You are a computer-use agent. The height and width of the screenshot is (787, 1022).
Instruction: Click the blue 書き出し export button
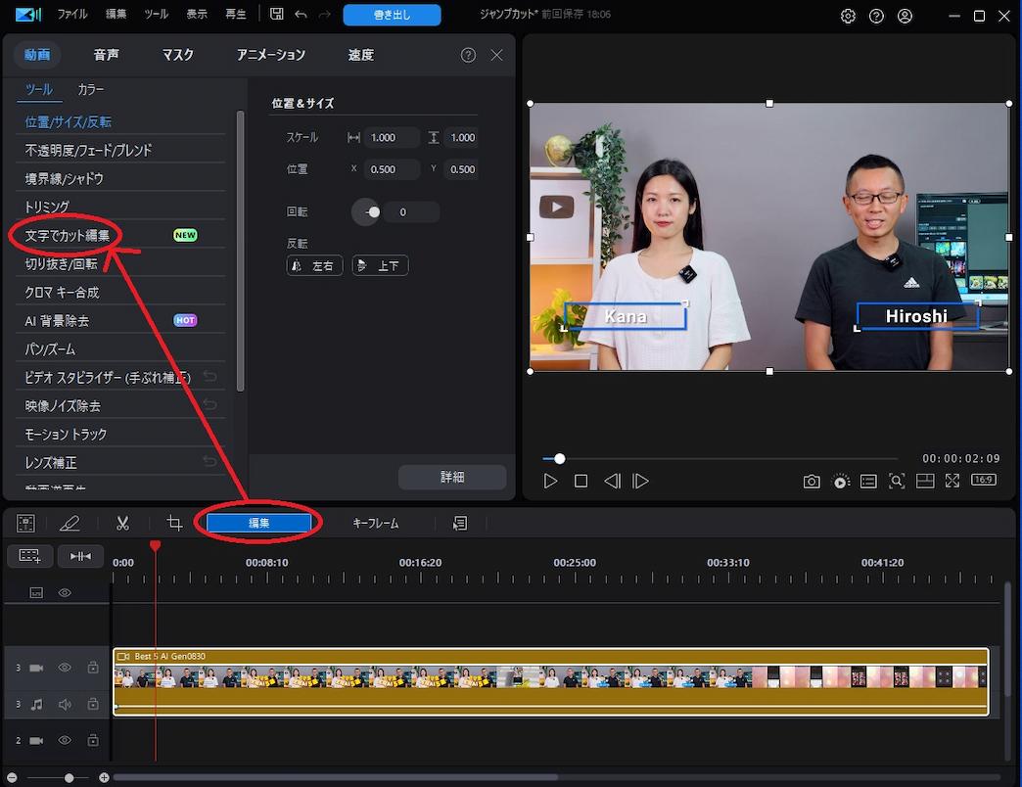coord(391,16)
